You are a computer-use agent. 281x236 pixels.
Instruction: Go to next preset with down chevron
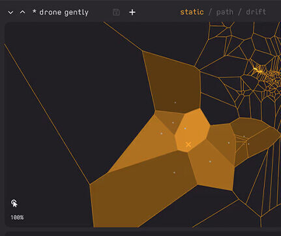pos(10,12)
